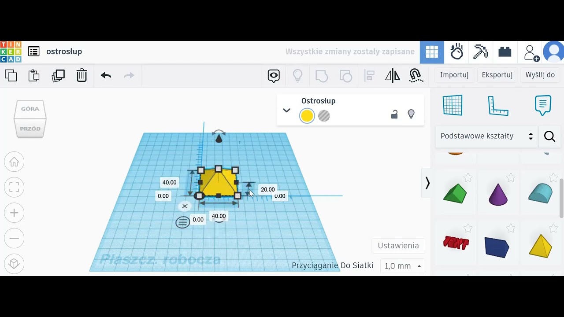Open the Bricks mode icon
This screenshot has width=564, height=317.
tap(505, 52)
